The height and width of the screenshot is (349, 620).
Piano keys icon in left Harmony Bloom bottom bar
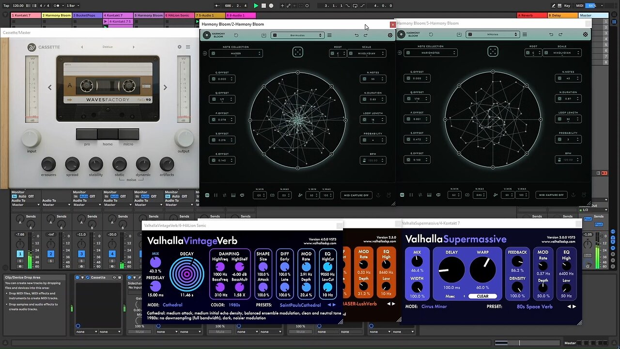pos(233,195)
